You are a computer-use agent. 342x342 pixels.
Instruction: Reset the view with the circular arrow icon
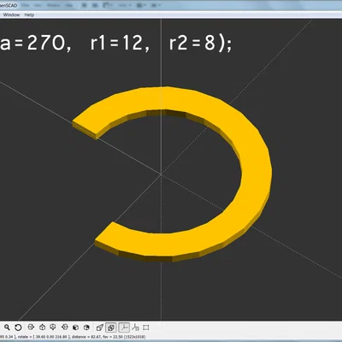coord(18,327)
